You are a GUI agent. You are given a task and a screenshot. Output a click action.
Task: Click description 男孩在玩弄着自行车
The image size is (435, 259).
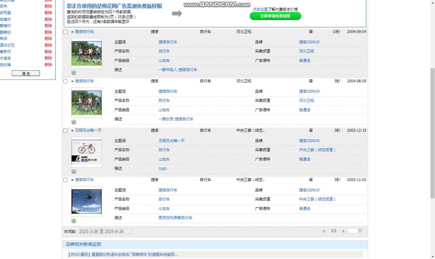(x=175, y=218)
